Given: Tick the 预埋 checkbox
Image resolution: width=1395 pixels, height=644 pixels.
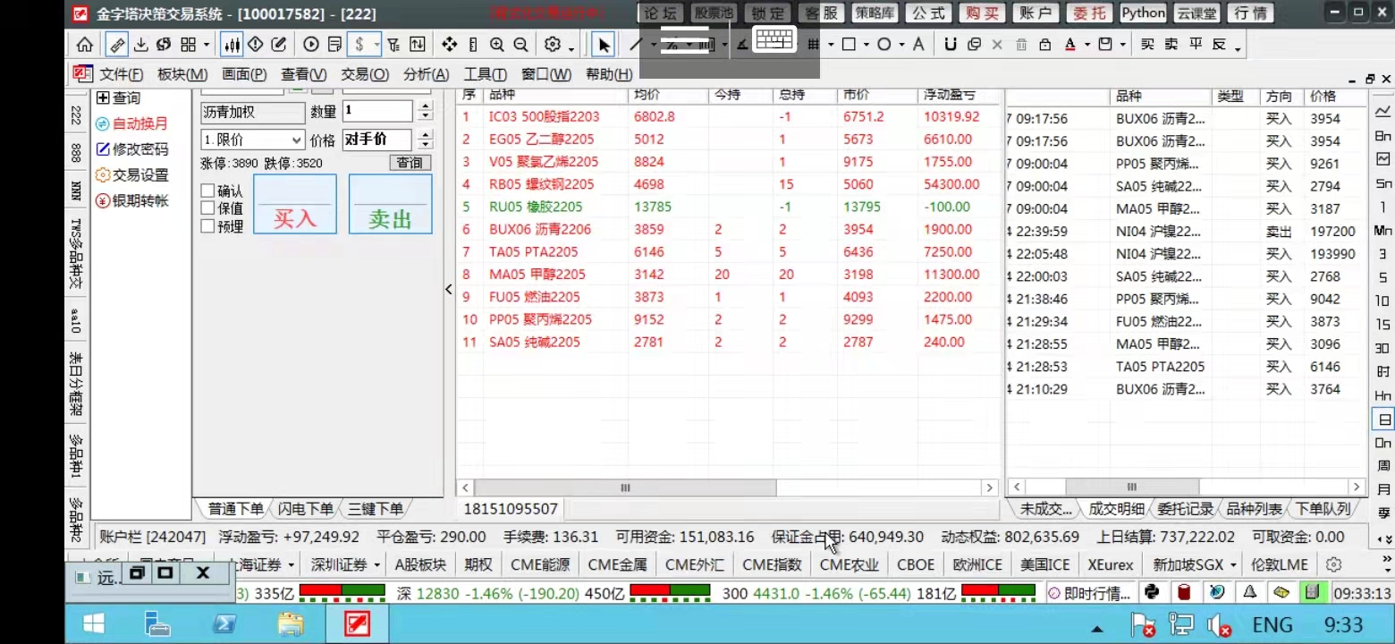Looking at the screenshot, I should pos(207,226).
